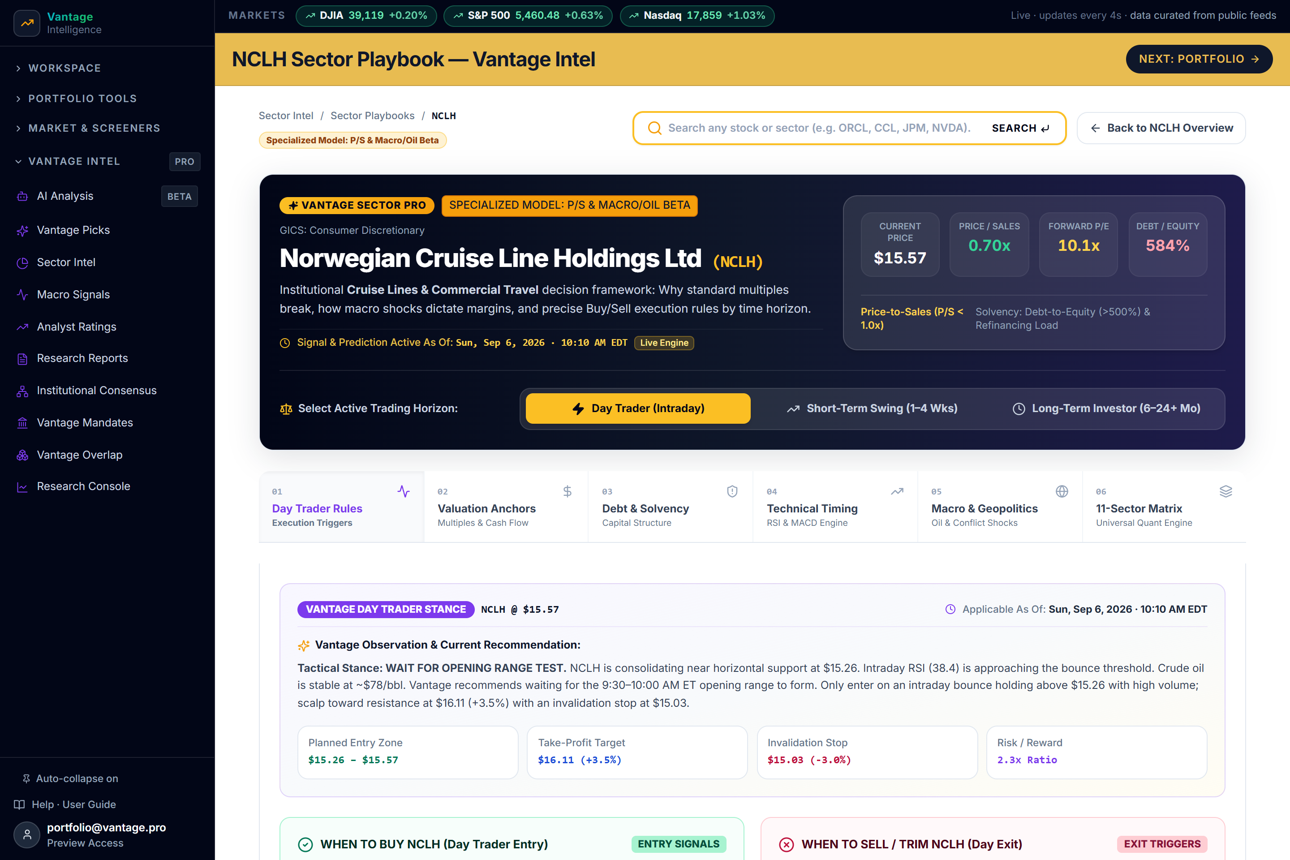Click the Research Console chart icon

click(22, 487)
